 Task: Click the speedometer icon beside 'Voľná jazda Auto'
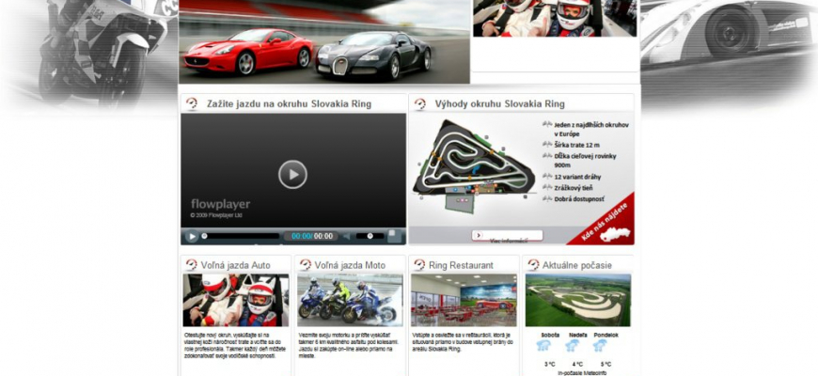(x=192, y=265)
